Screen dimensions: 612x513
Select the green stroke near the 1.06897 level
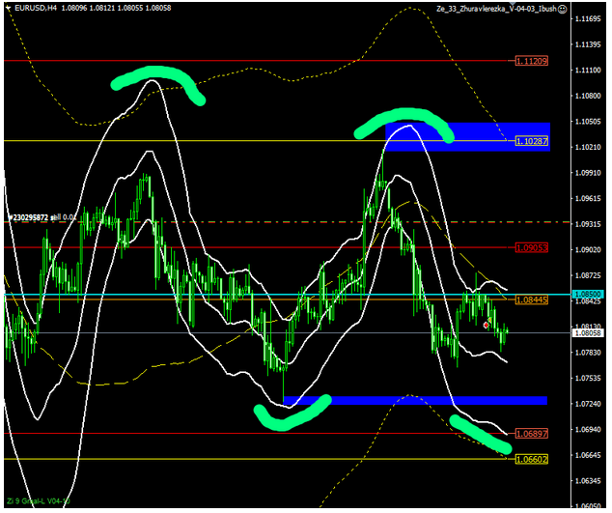[480, 434]
